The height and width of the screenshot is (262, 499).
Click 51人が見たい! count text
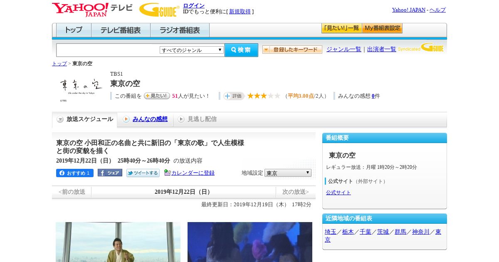[x=191, y=96]
